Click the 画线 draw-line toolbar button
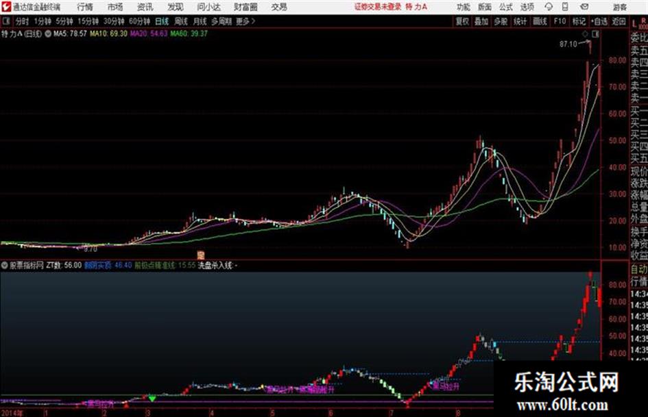Viewport: 648px width, 417px height. click(x=540, y=21)
